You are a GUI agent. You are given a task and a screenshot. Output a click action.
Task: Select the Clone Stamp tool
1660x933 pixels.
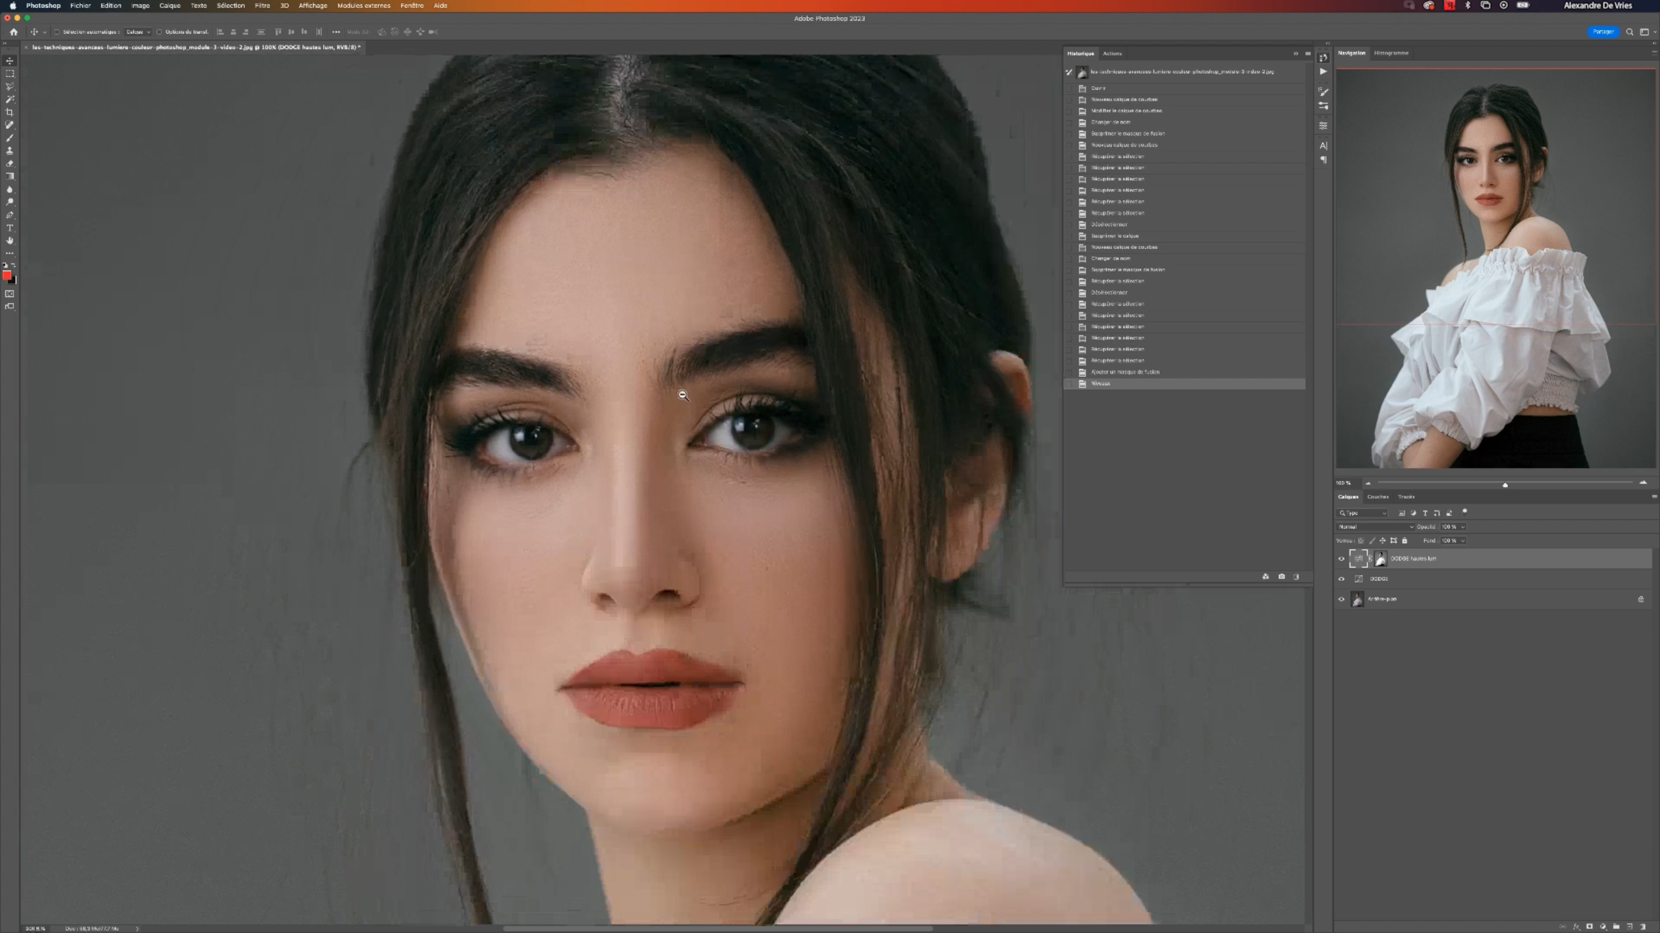pos(10,151)
